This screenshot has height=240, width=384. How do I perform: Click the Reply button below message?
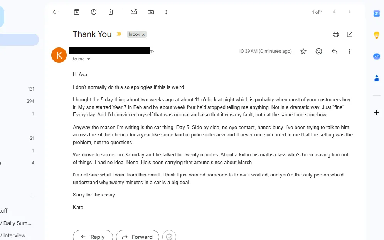pos(93,237)
